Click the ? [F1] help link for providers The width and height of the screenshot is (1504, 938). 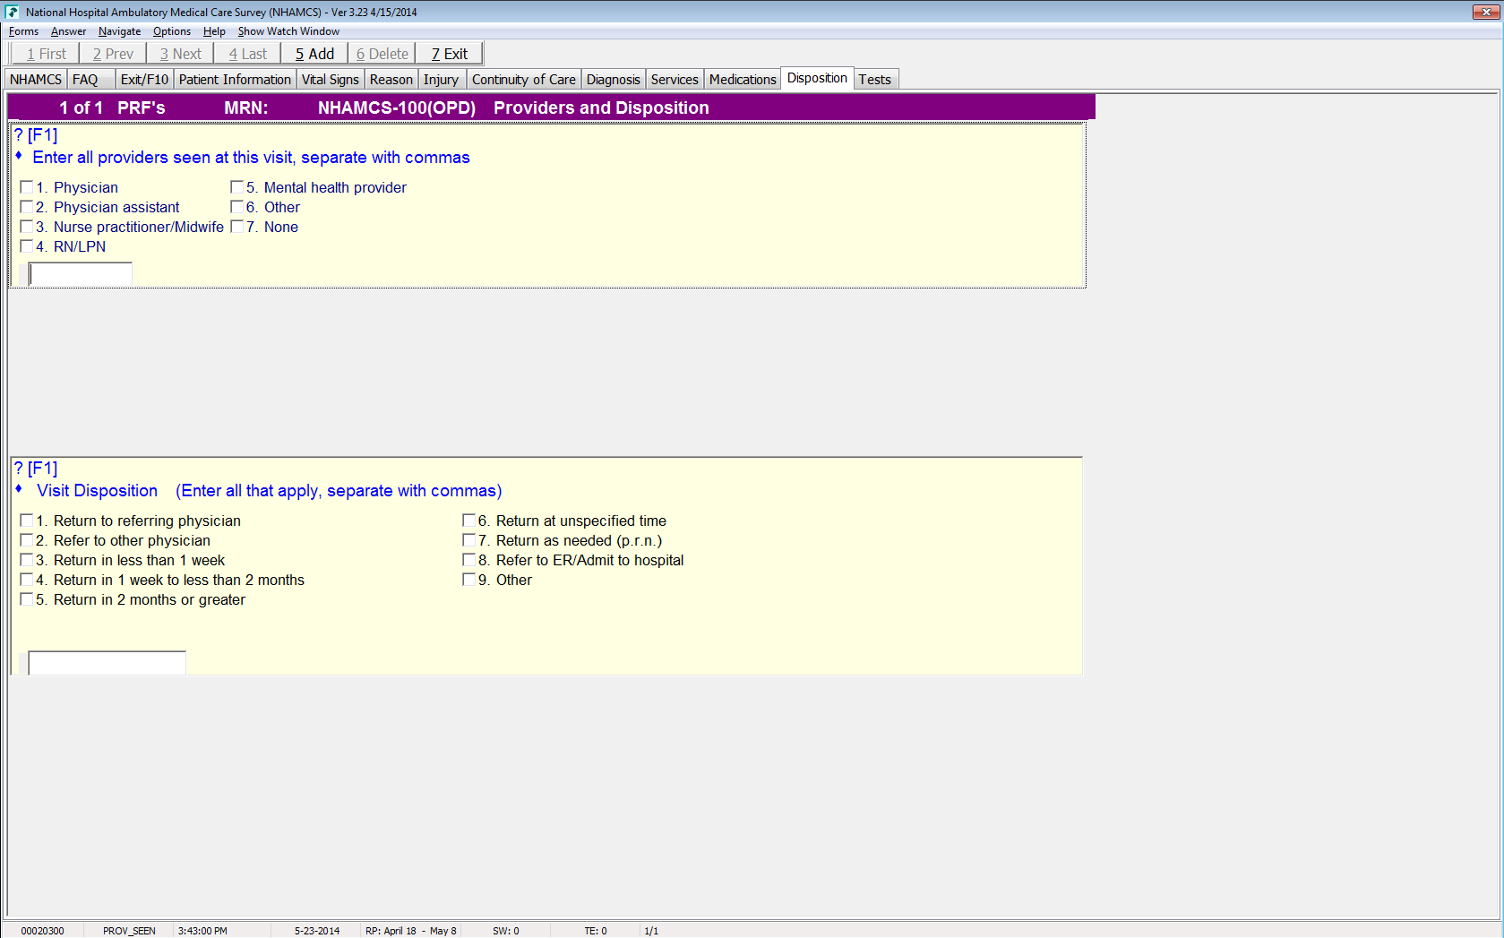[36, 135]
